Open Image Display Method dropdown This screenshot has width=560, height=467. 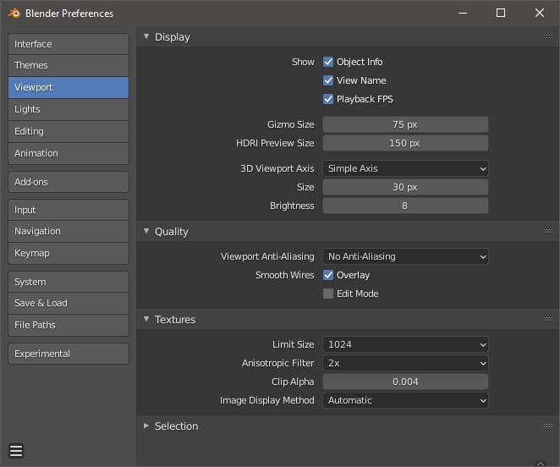tap(405, 400)
